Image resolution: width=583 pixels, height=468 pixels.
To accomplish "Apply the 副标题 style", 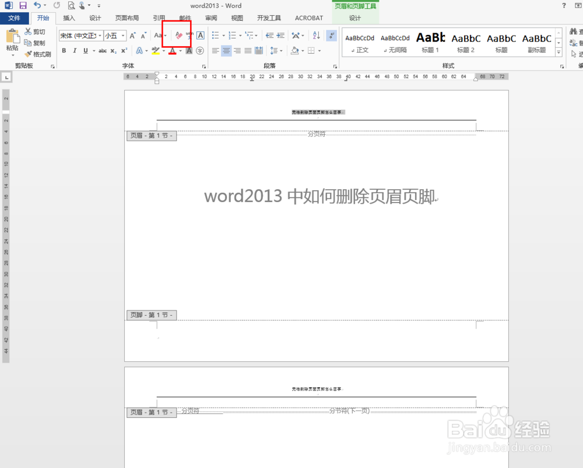I will coord(536,43).
